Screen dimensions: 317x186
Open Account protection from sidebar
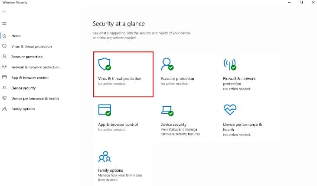click(27, 57)
